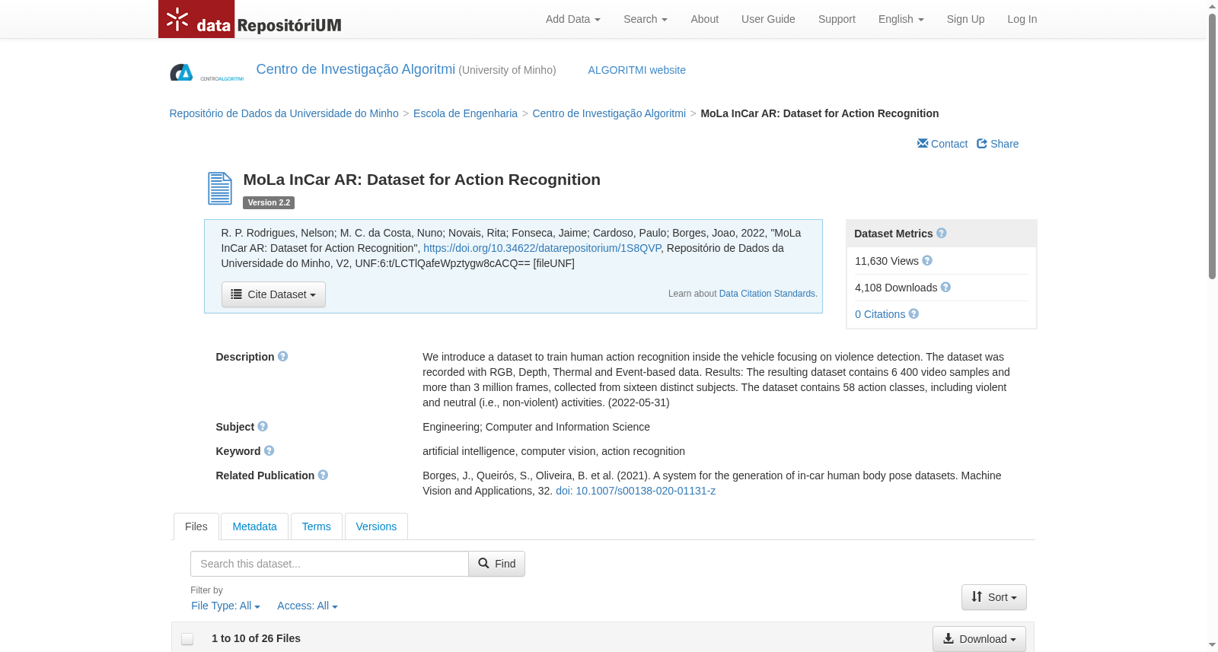Image resolution: width=1218 pixels, height=652 pixels.
Task: Open the English language dropdown
Action: point(901,19)
